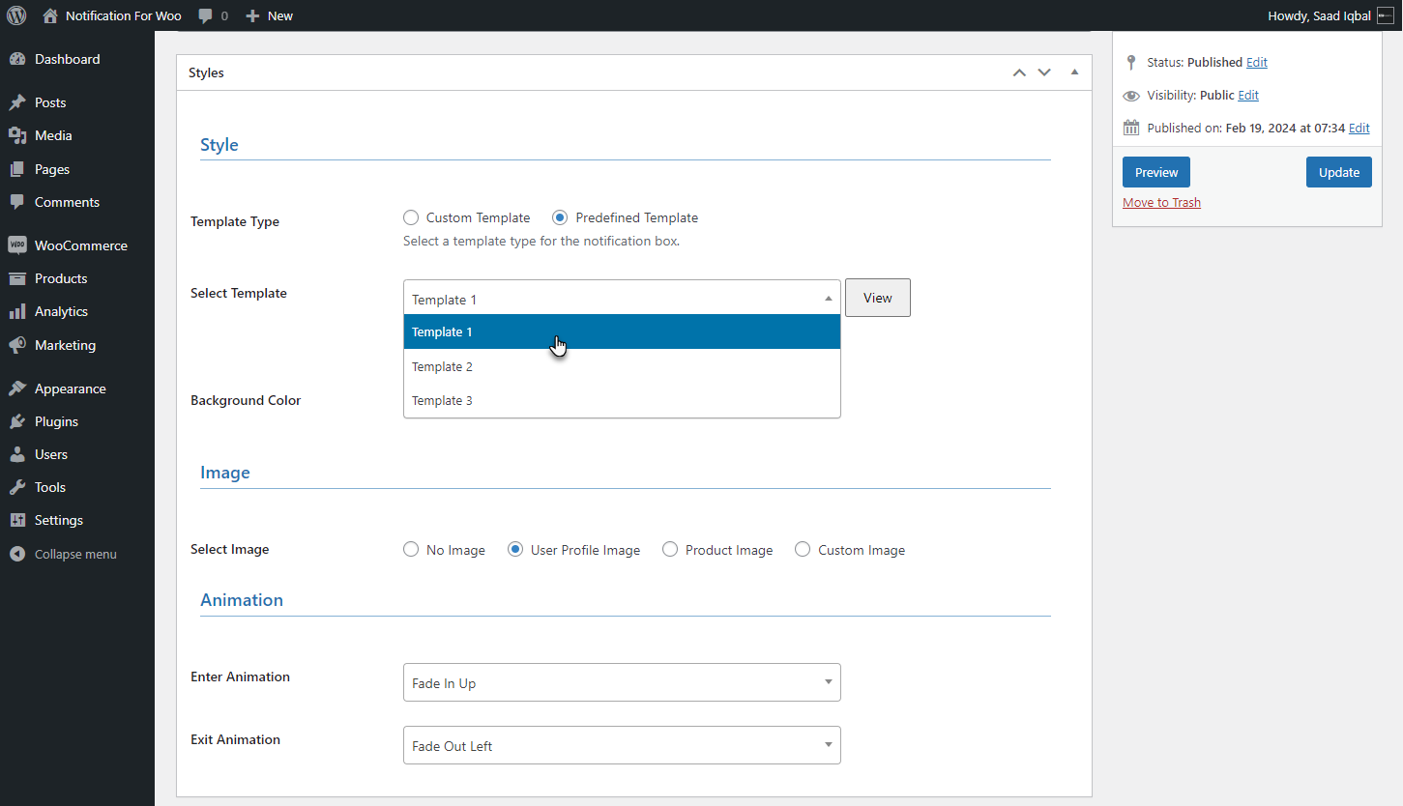This screenshot has width=1403, height=806.
Task: Click the Marketing megaphone icon
Action: (x=17, y=345)
